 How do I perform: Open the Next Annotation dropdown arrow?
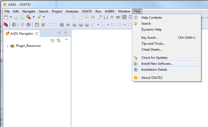tap(98, 25)
